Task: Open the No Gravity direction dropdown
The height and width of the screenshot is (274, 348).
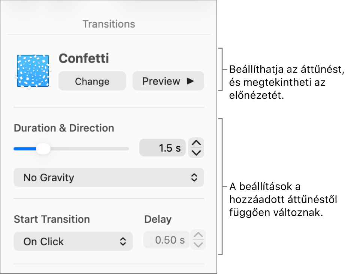Action: [x=109, y=177]
